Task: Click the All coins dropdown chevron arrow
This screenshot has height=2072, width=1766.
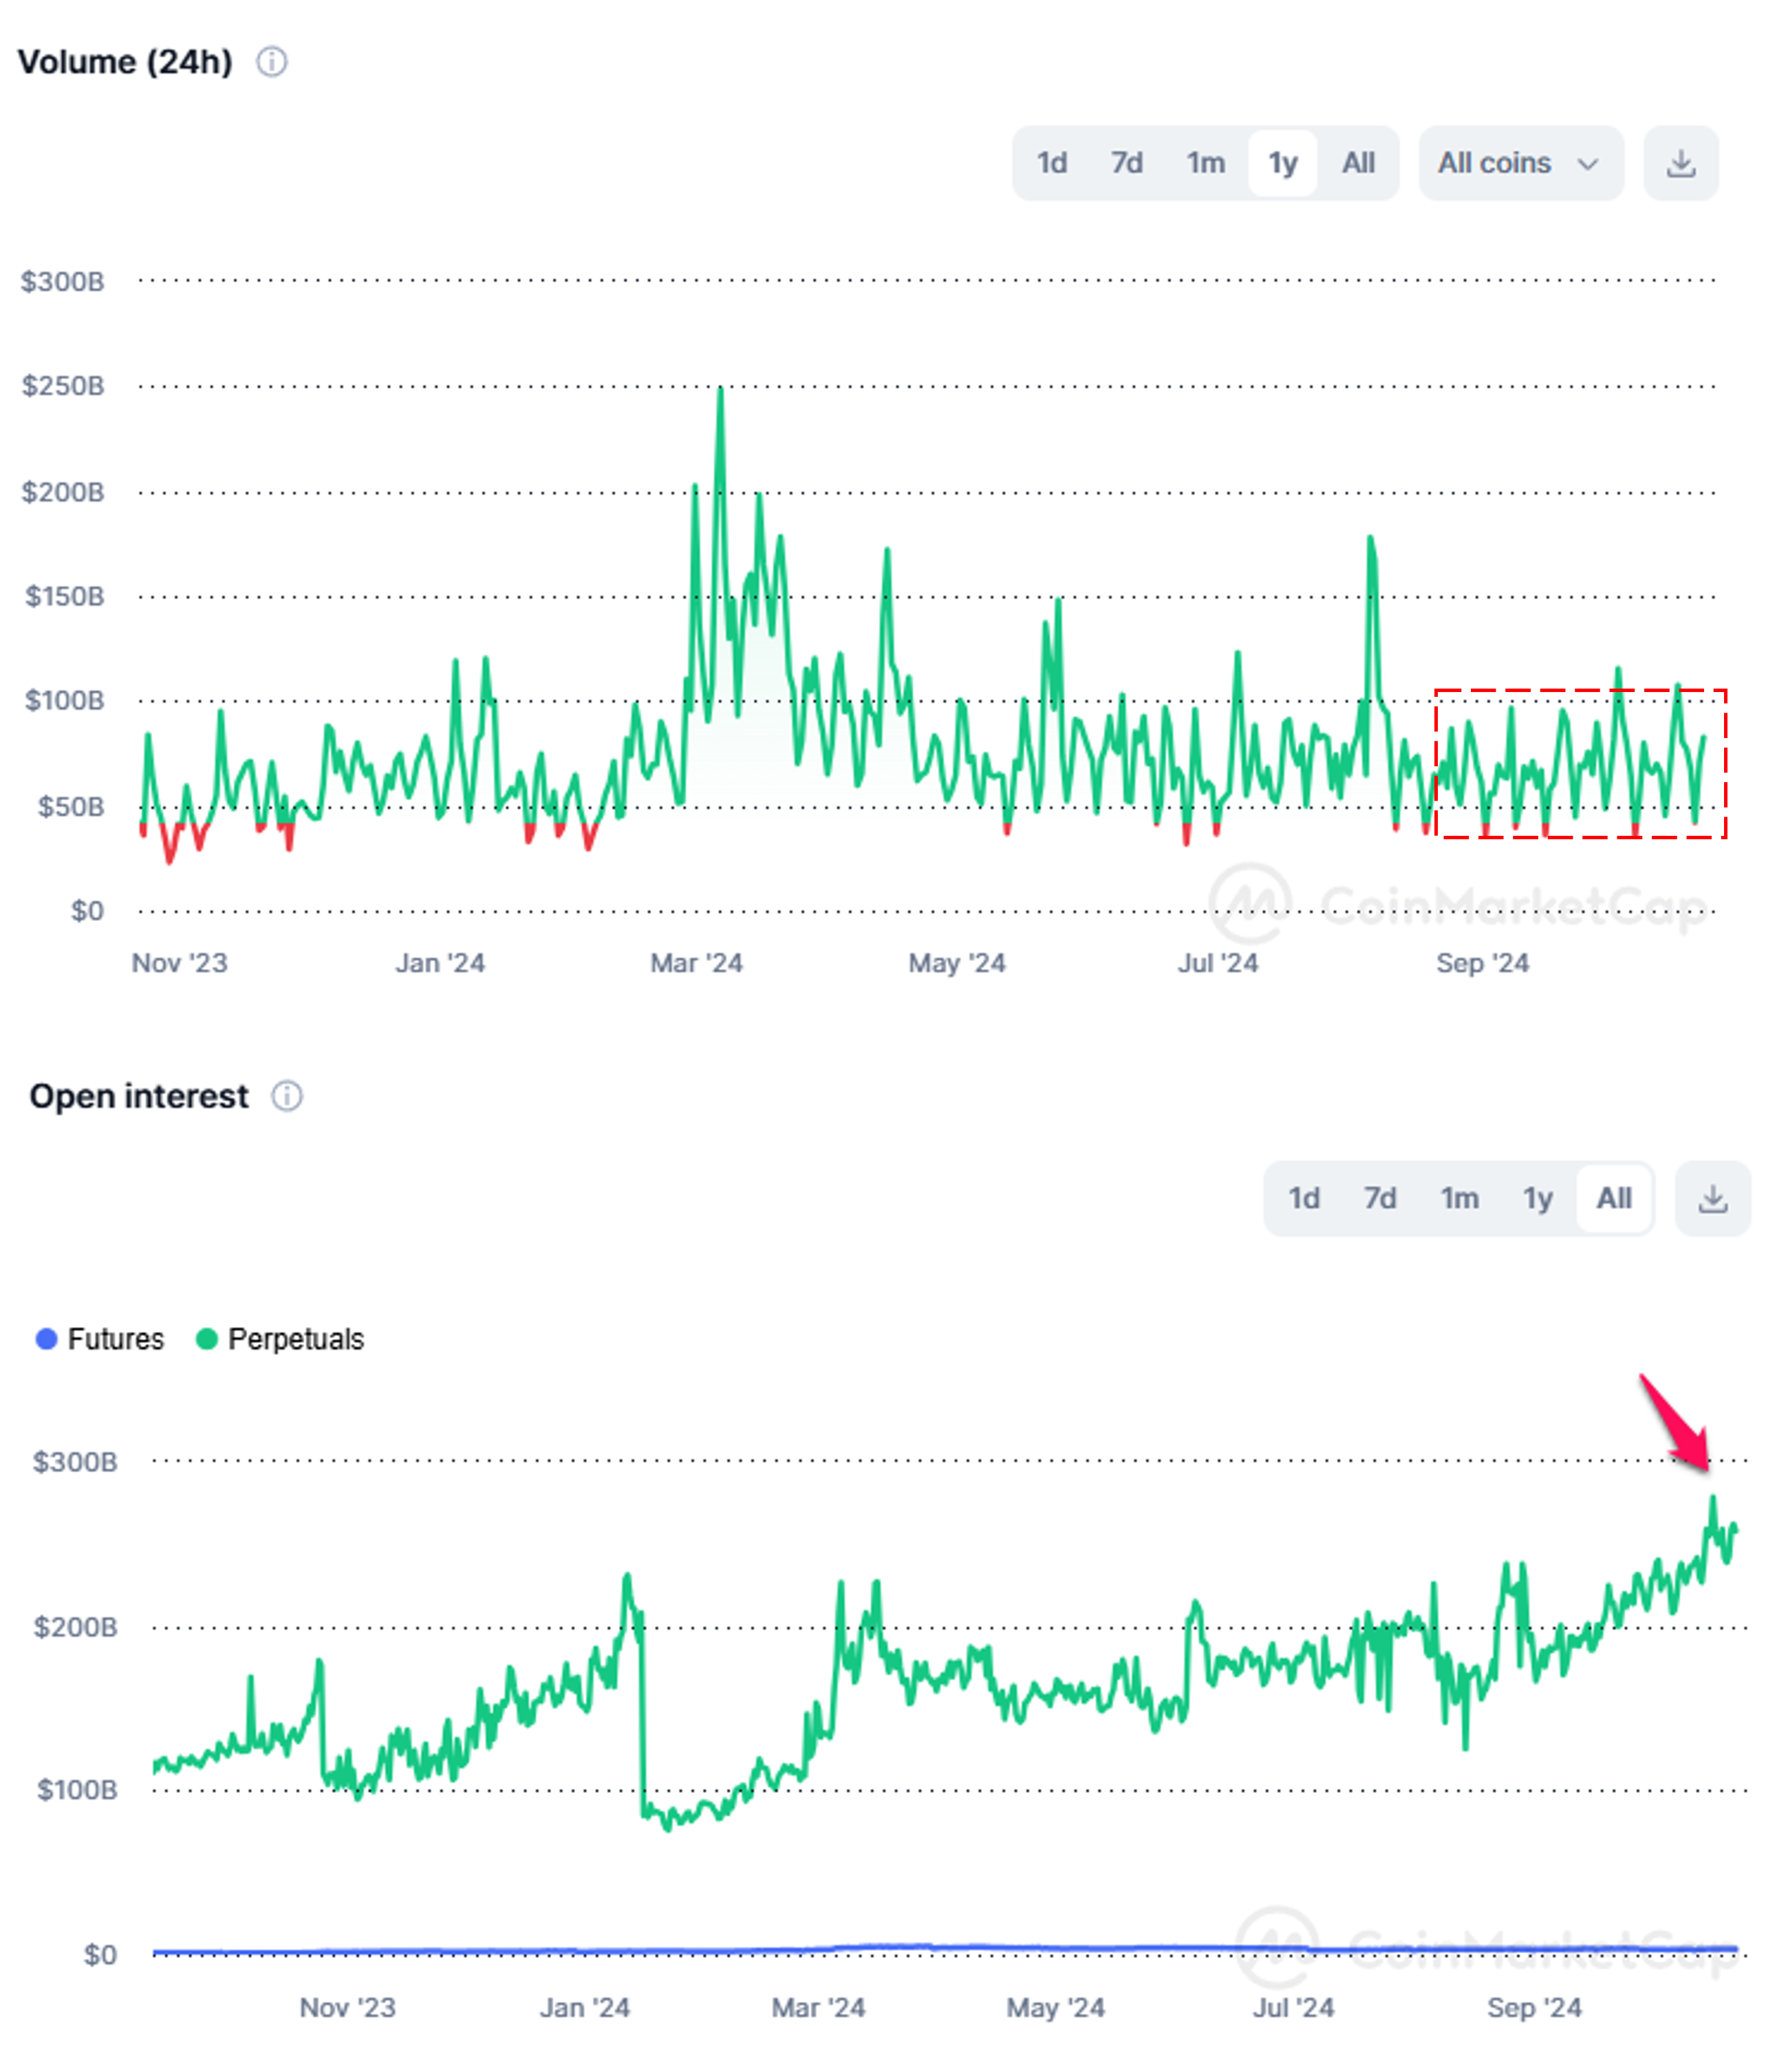Action: pos(1588,164)
